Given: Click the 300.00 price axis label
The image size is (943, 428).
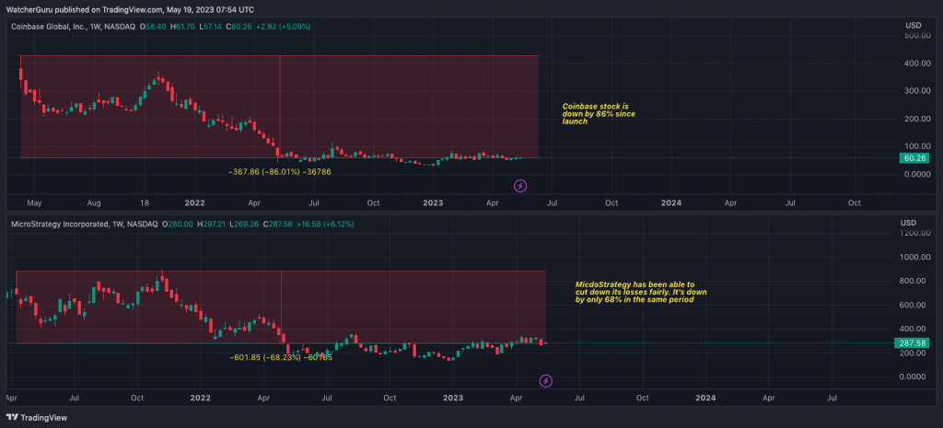Looking at the screenshot, I should coord(917,91).
